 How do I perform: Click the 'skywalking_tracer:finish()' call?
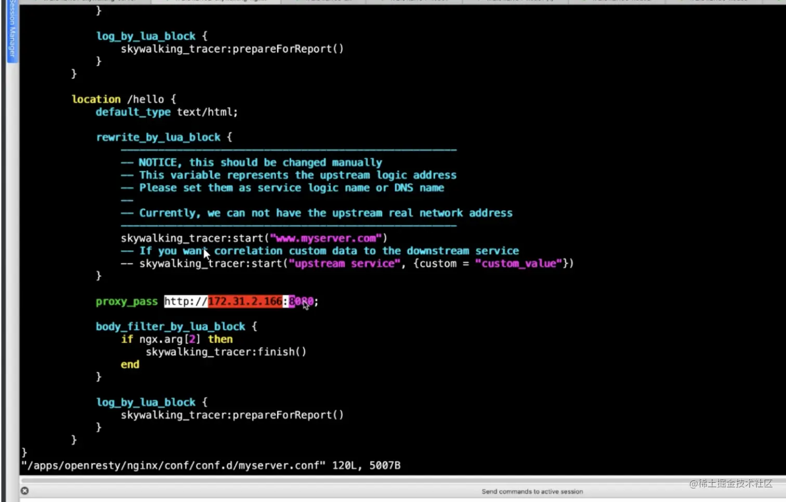click(226, 352)
